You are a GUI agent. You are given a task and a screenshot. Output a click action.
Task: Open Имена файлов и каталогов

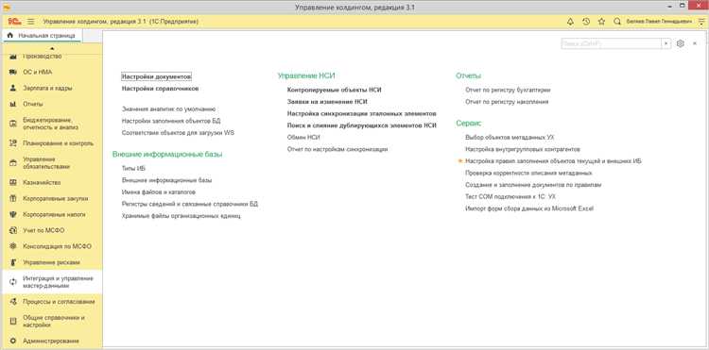[x=159, y=192]
